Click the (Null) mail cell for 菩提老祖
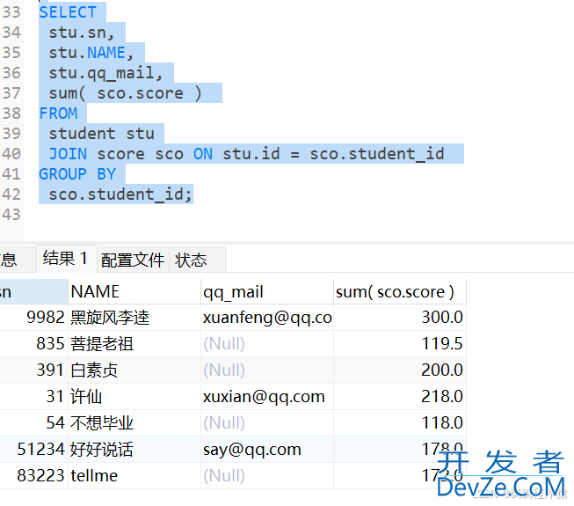The width and height of the screenshot is (574, 506). (267, 344)
